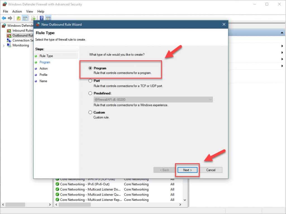Select the Program rule type
Screen dimensions: 286x214
tap(90, 68)
